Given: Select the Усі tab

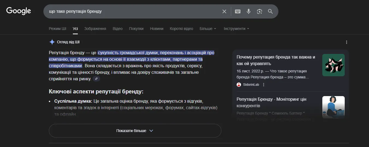Looking at the screenshot, I should tap(75, 29).
